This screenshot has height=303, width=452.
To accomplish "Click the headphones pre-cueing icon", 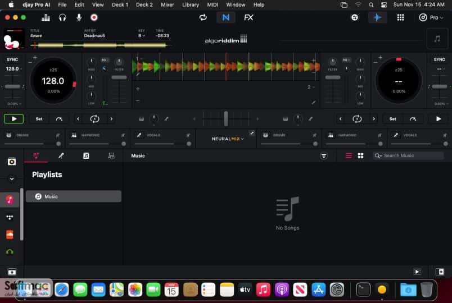I will coord(62,18).
